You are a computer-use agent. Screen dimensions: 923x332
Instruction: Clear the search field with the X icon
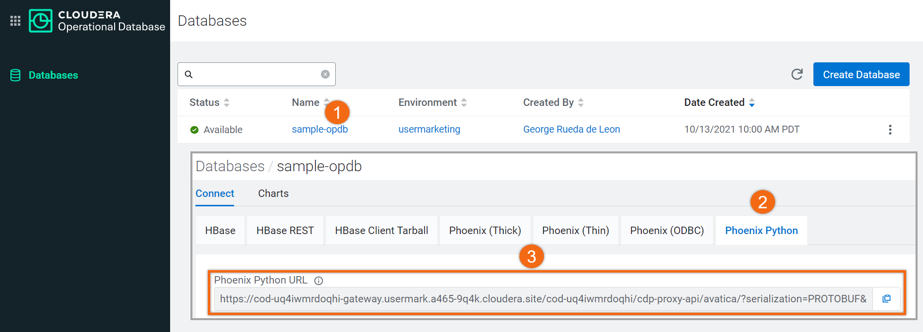[325, 74]
